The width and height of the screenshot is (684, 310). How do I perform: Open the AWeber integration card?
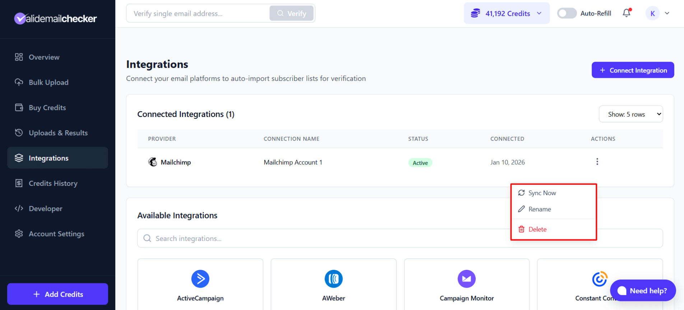(334, 284)
